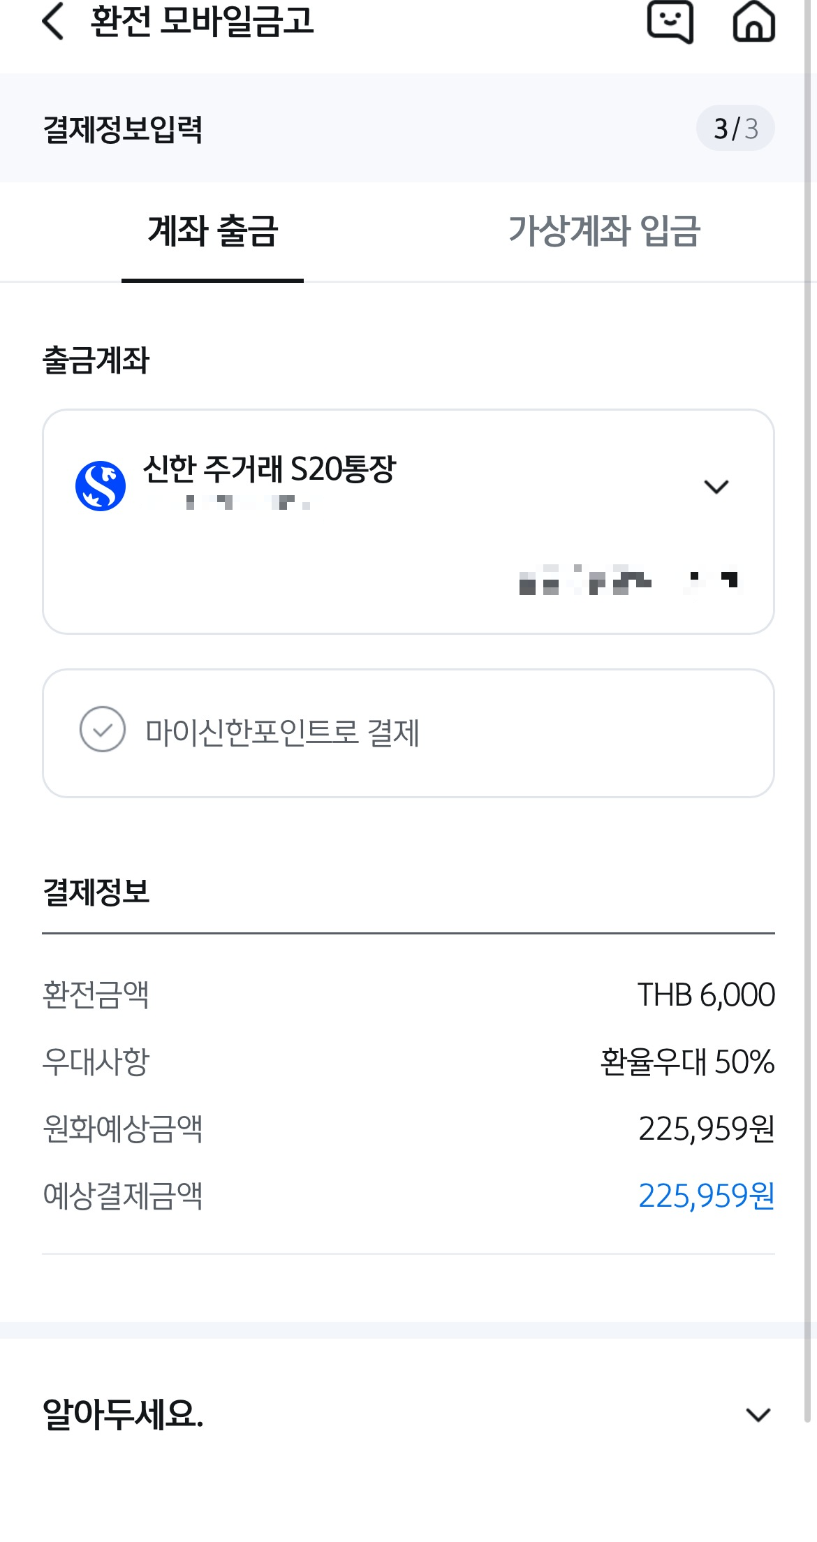
Task: Go to home via house icon
Action: pos(753,22)
